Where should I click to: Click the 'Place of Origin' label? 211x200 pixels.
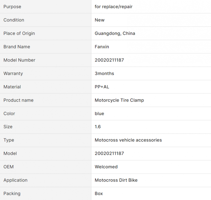19,34
